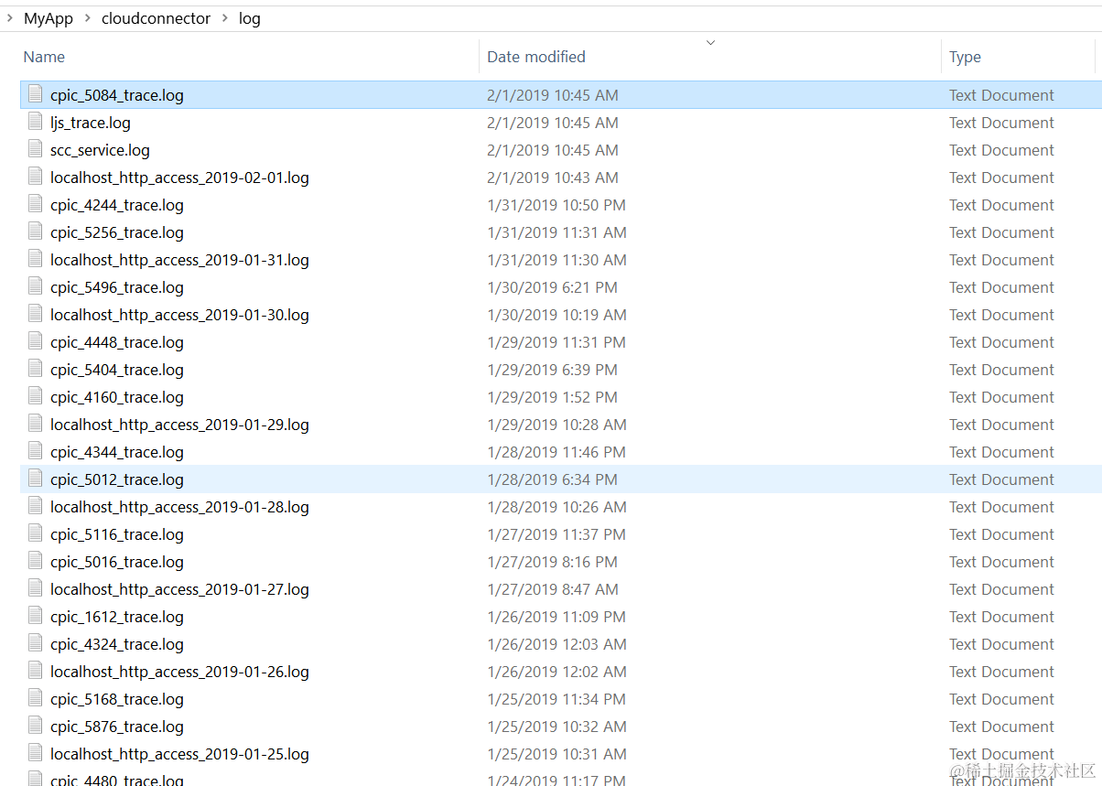Sort by the Date modified column header
Image resolution: width=1102 pixels, height=786 pixels.
coord(536,57)
